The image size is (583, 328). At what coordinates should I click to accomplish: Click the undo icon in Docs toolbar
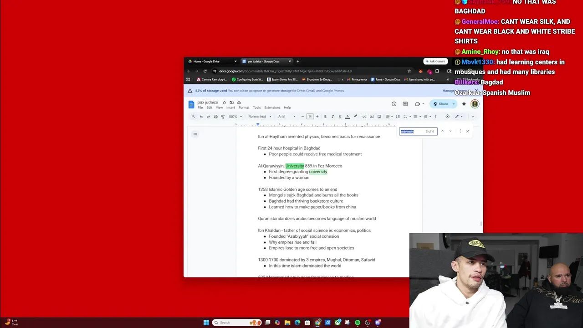(201, 117)
